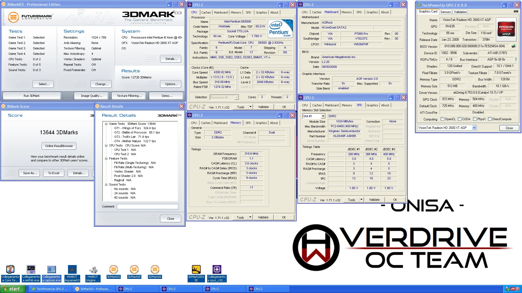Open Tools dropdown arrow in CPU-Z SPD window
The height and width of the screenshot is (293, 522).
362,200
